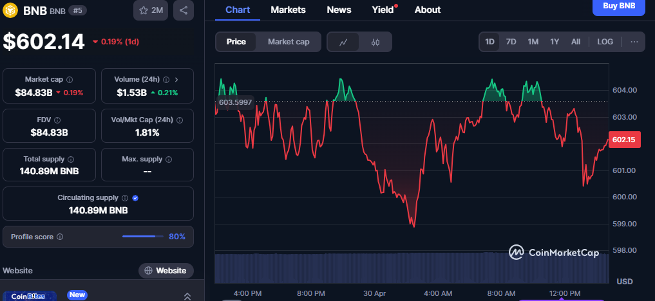
Task: Open the Chart tab
Action: pyautogui.click(x=238, y=10)
